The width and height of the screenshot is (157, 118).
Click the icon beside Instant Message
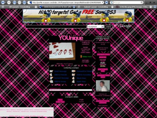coord(51,78)
